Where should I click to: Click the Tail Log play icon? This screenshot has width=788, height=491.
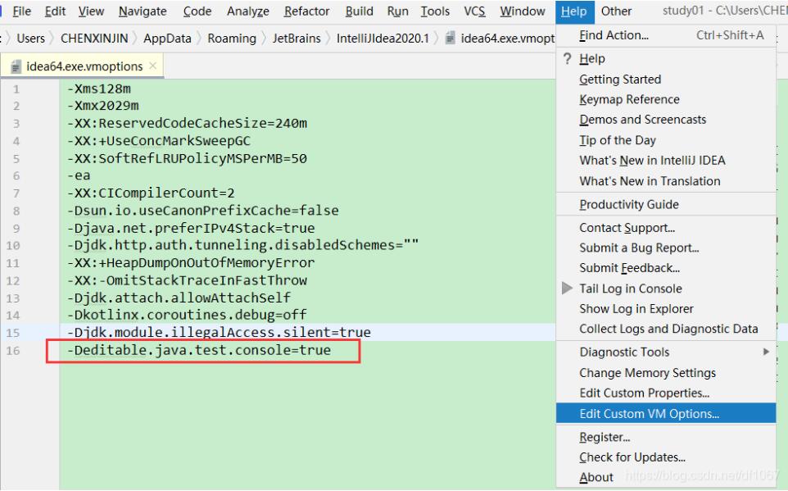(567, 289)
